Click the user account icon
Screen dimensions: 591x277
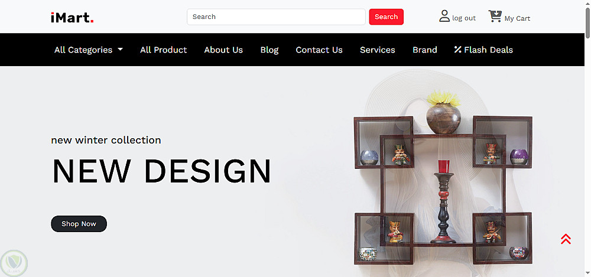[x=444, y=16]
